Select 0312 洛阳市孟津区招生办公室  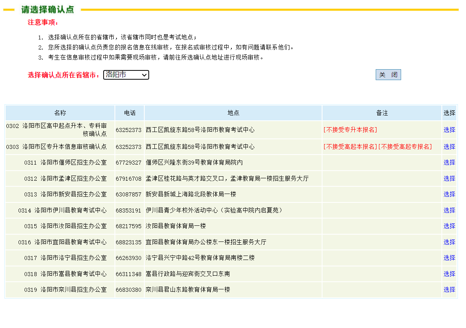(449, 178)
